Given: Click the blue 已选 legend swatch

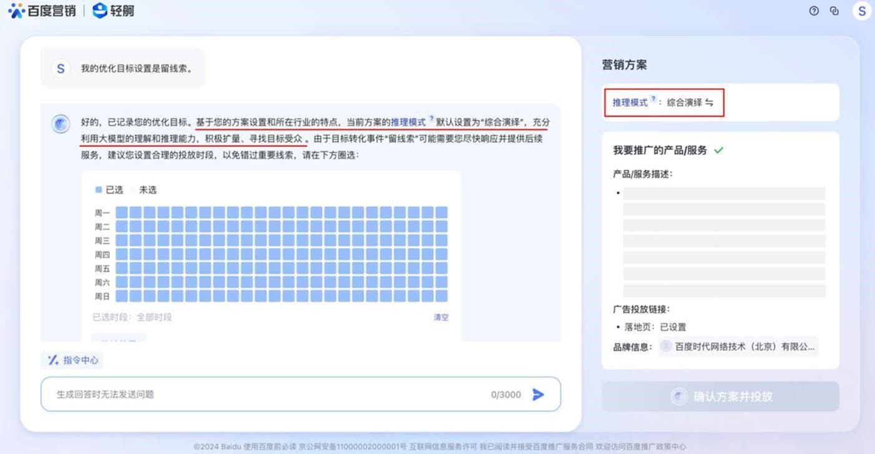Looking at the screenshot, I should 99,190.
